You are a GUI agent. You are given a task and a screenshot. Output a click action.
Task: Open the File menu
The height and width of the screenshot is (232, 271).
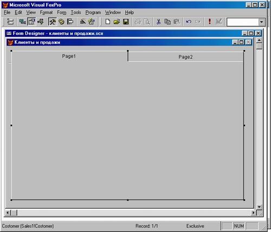[7, 12]
